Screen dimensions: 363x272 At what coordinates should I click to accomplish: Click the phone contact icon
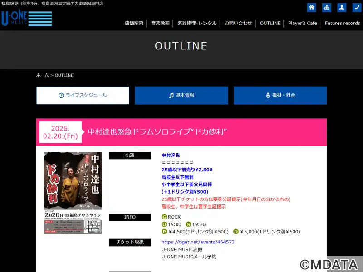click(x=357, y=7)
